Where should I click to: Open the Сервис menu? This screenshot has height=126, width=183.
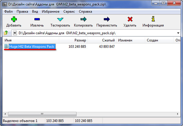click(69, 11)
